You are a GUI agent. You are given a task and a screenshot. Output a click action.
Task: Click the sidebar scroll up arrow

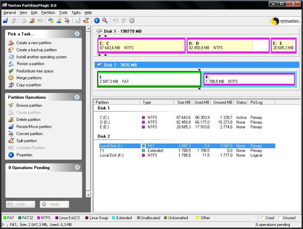[88, 29]
